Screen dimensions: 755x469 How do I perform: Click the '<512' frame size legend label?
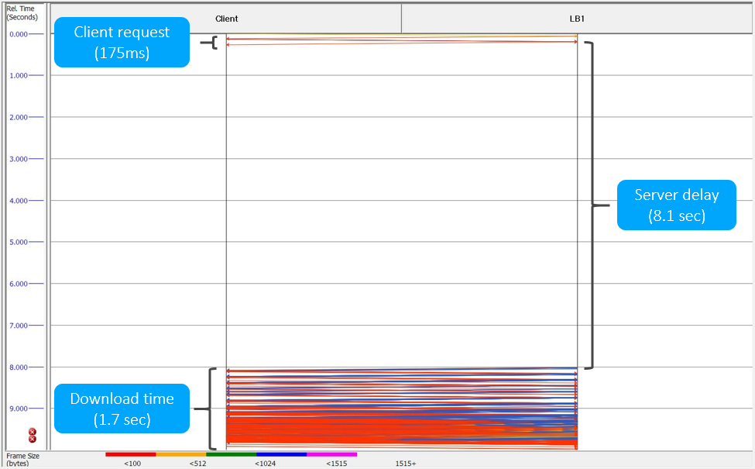198,464
